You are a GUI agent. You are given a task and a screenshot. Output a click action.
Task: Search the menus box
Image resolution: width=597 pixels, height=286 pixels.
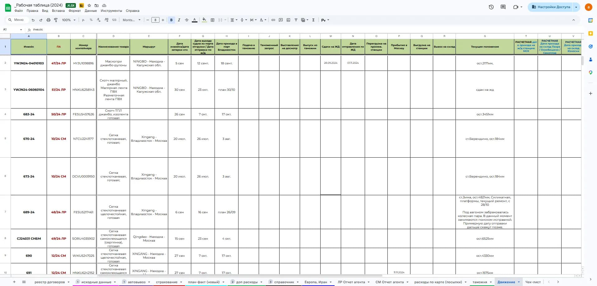[x=17, y=20]
